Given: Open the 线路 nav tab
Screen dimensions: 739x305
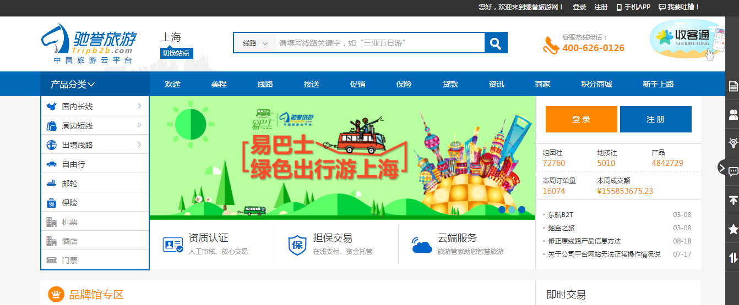Looking at the screenshot, I should pos(265,84).
